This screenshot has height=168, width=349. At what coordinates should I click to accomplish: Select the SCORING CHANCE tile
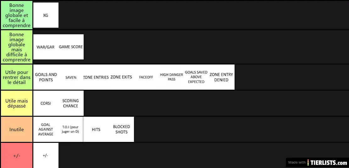click(x=71, y=103)
